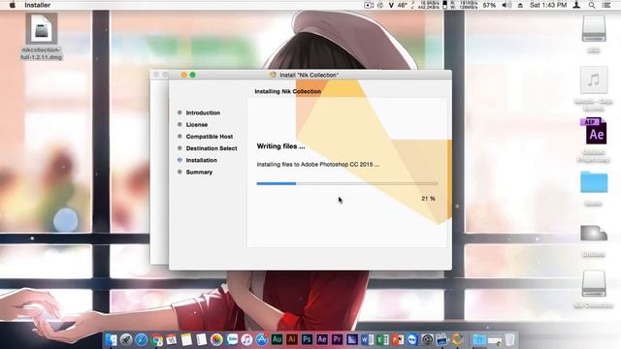Click the installation progress bar

coord(347,183)
